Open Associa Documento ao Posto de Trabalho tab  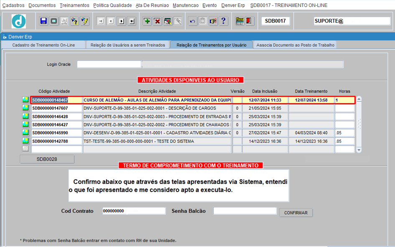pyautogui.click(x=295, y=45)
